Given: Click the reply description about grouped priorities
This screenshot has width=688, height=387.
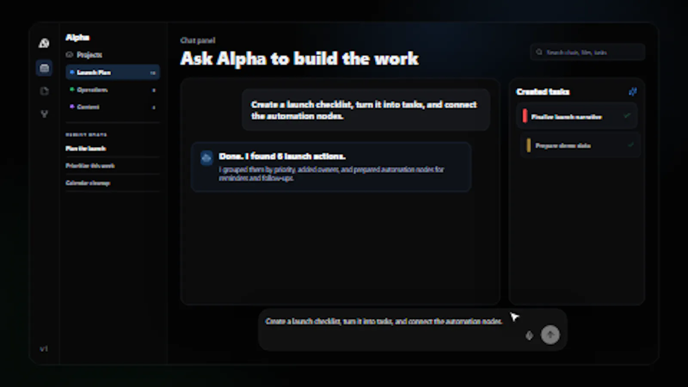Looking at the screenshot, I should coord(331,174).
